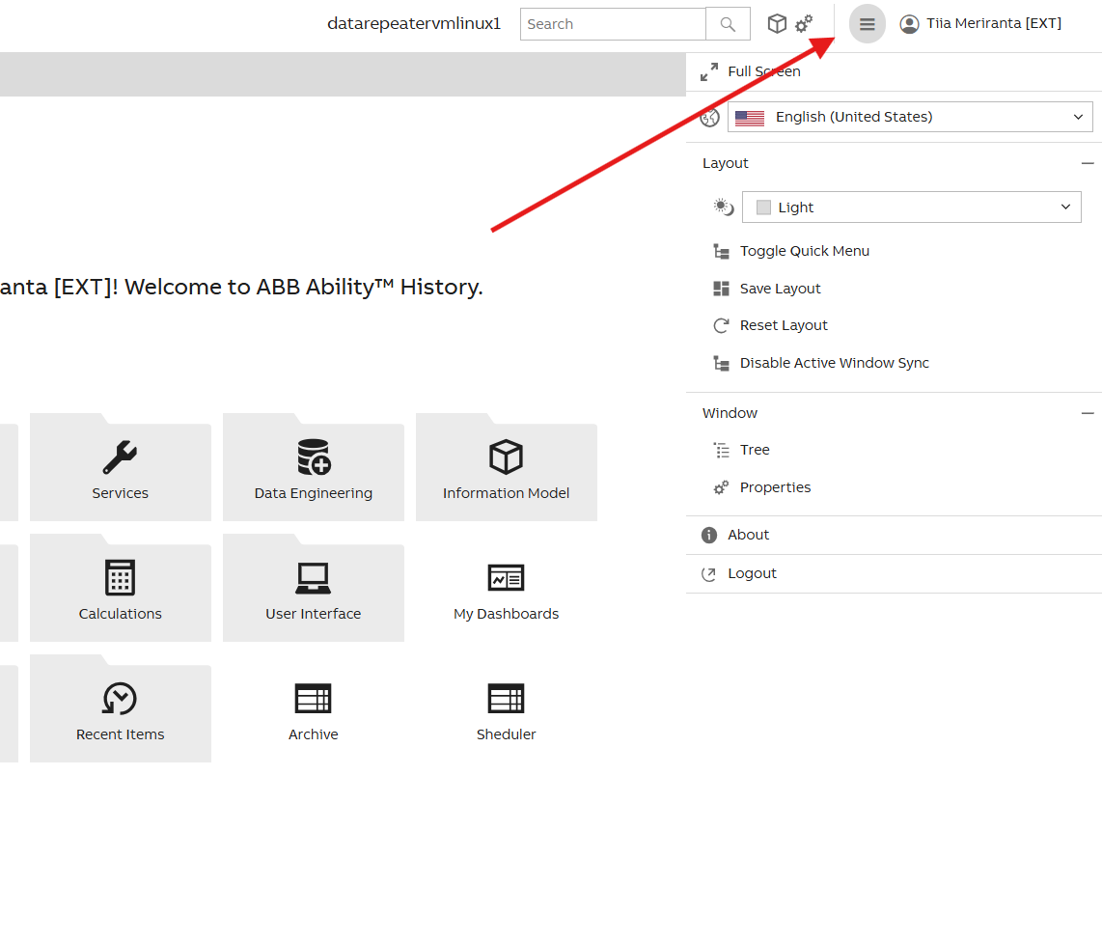1102x941 pixels.
Task: Click the Light theme color swatch
Action: pos(763,208)
